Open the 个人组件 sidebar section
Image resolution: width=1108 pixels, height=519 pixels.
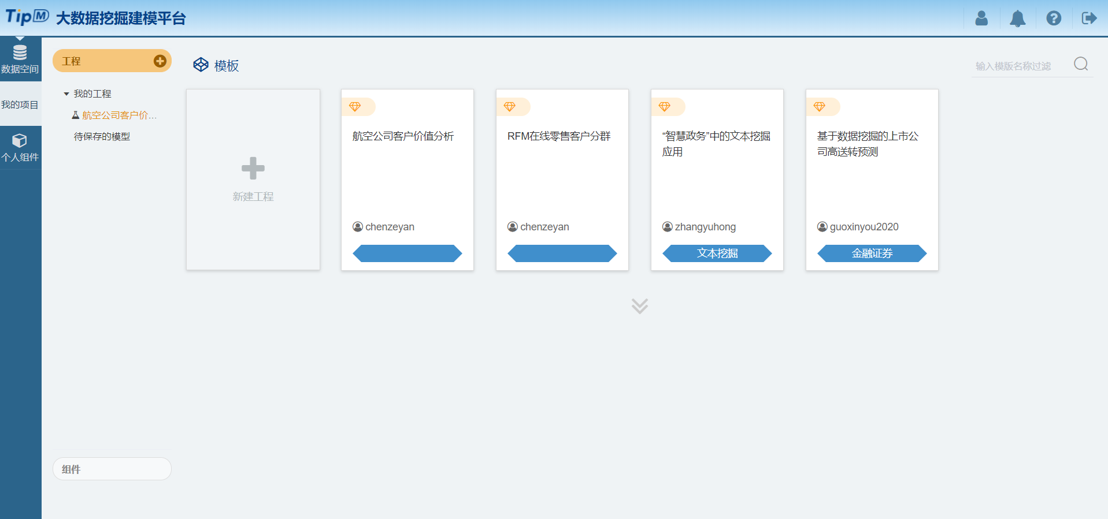20,148
